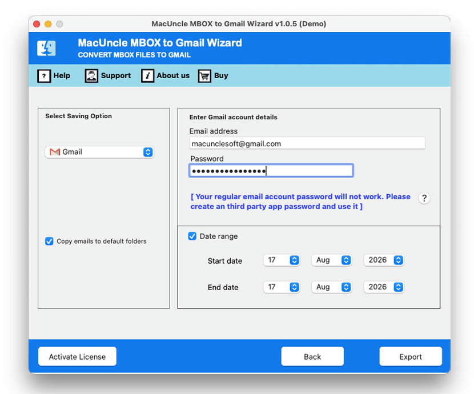Image resolution: width=474 pixels, height=394 pixels.
Task: Close the window with the red button
Action: click(37, 24)
